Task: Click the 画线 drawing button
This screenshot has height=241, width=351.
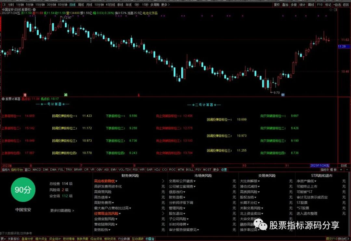Action: 311,5
